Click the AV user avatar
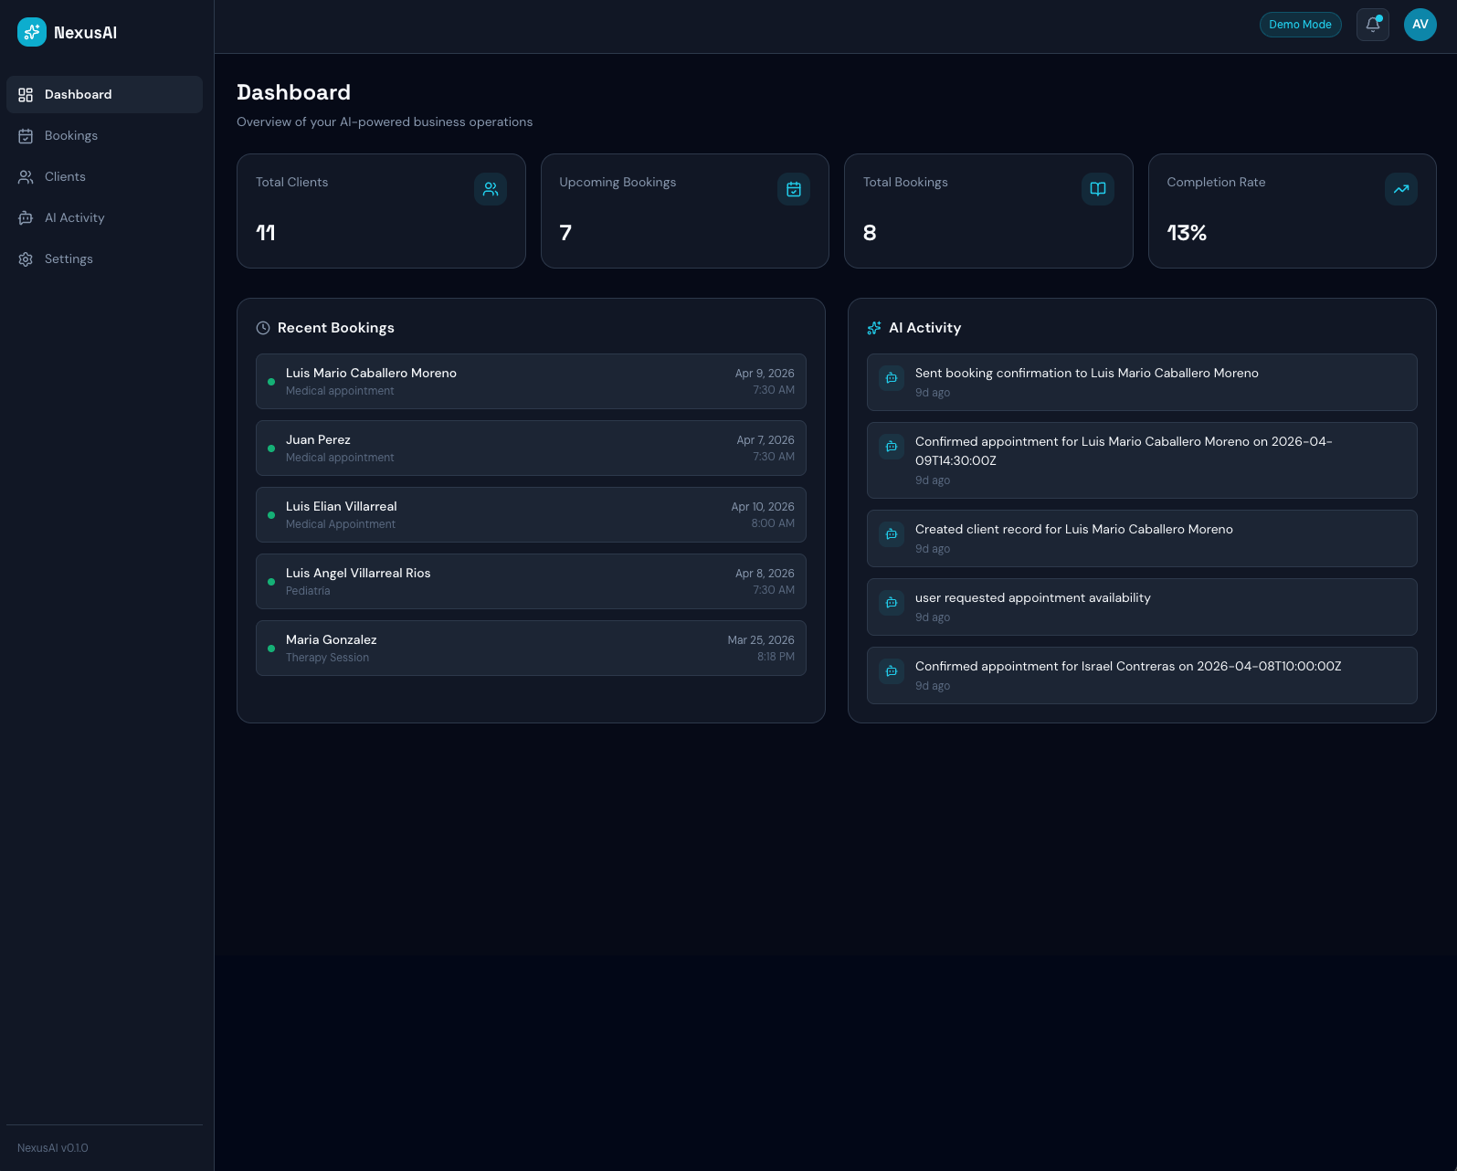Screen dimensions: 1457x1171 (x=1420, y=25)
